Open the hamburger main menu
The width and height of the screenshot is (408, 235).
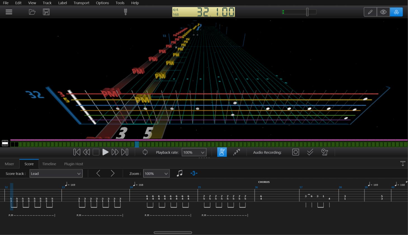(x=9, y=12)
